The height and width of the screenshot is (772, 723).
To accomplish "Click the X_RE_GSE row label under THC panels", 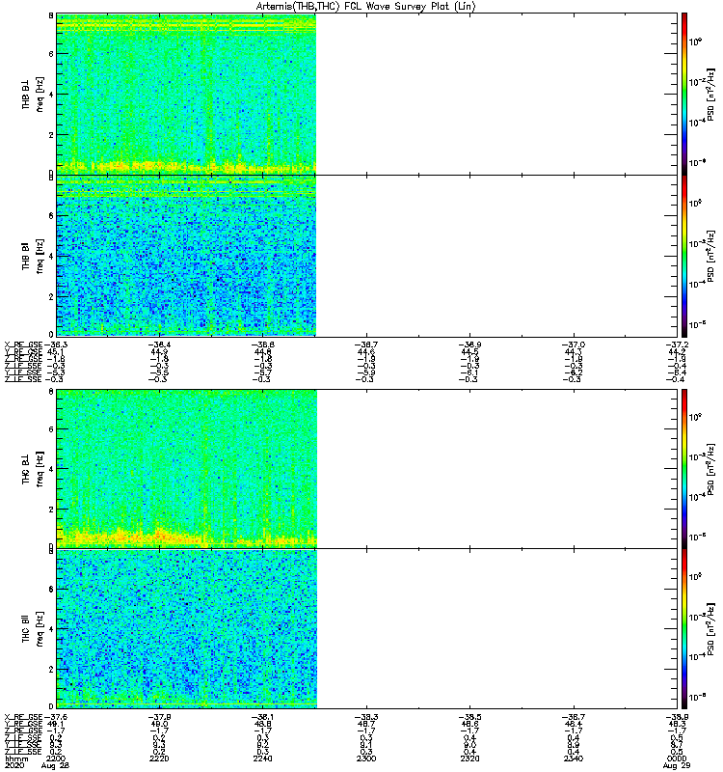I will (x=23, y=717).
